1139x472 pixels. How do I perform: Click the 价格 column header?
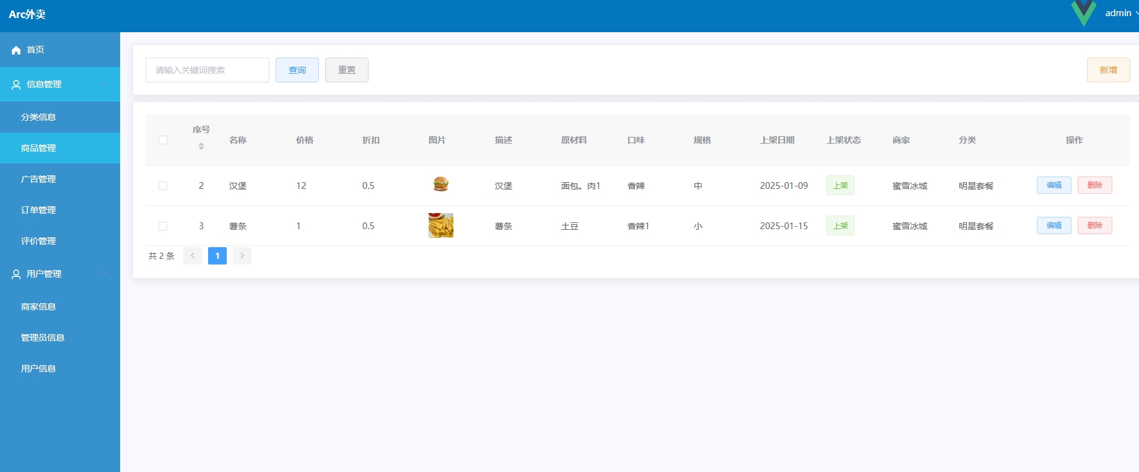pyautogui.click(x=305, y=140)
